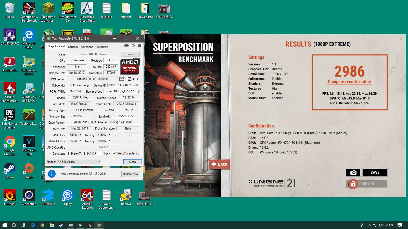Open the notification action center
Viewport: 408px width, 229px height.
[x=400, y=225]
